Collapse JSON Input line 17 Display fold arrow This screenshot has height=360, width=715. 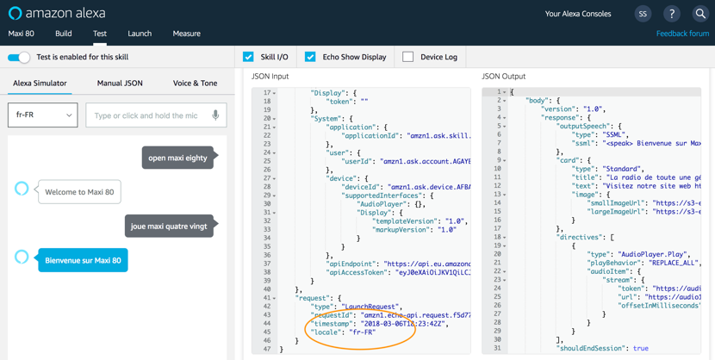(x=274, y=93)
